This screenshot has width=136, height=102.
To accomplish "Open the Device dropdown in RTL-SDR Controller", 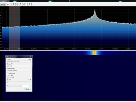I will (x=19, y=62).
